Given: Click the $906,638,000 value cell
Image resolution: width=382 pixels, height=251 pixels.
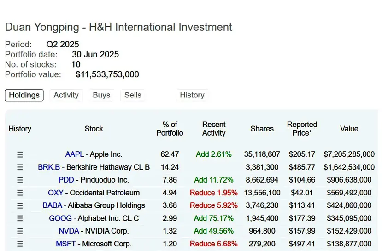Looking at the screenshot, I should click(349, 180).
